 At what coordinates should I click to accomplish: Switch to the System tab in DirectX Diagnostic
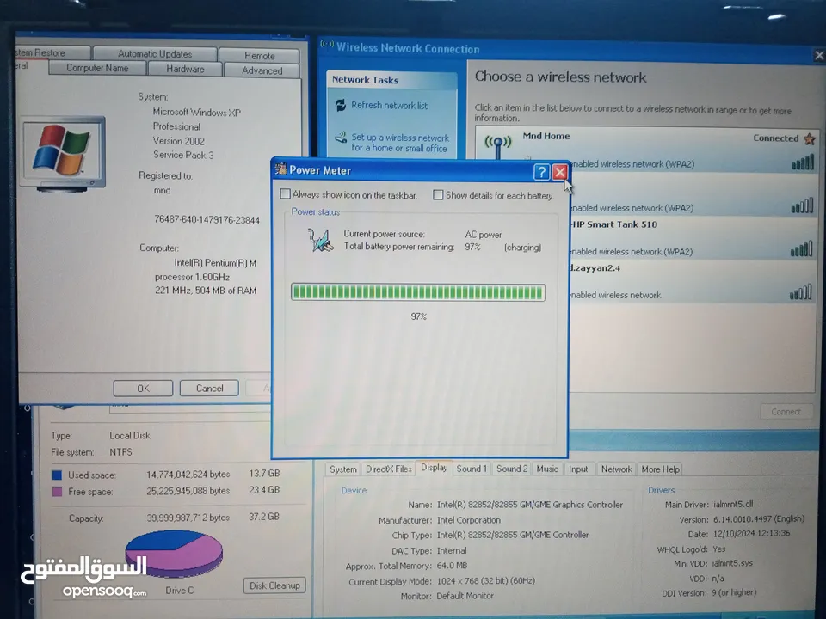click(343, 469)
